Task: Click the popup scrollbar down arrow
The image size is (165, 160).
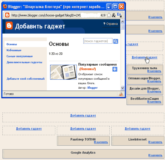Action: click(x=122, y=88)
